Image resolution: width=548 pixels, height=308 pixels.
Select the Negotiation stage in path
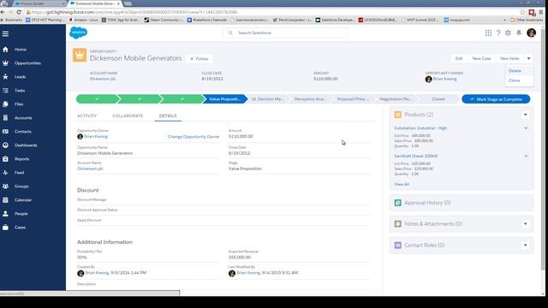coord(396,99)
